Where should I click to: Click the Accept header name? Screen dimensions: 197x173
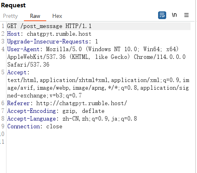coord(17,72)
